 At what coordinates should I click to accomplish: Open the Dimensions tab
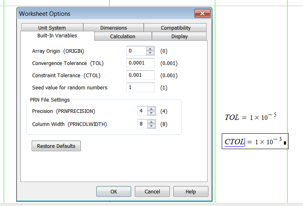point(113,28)
